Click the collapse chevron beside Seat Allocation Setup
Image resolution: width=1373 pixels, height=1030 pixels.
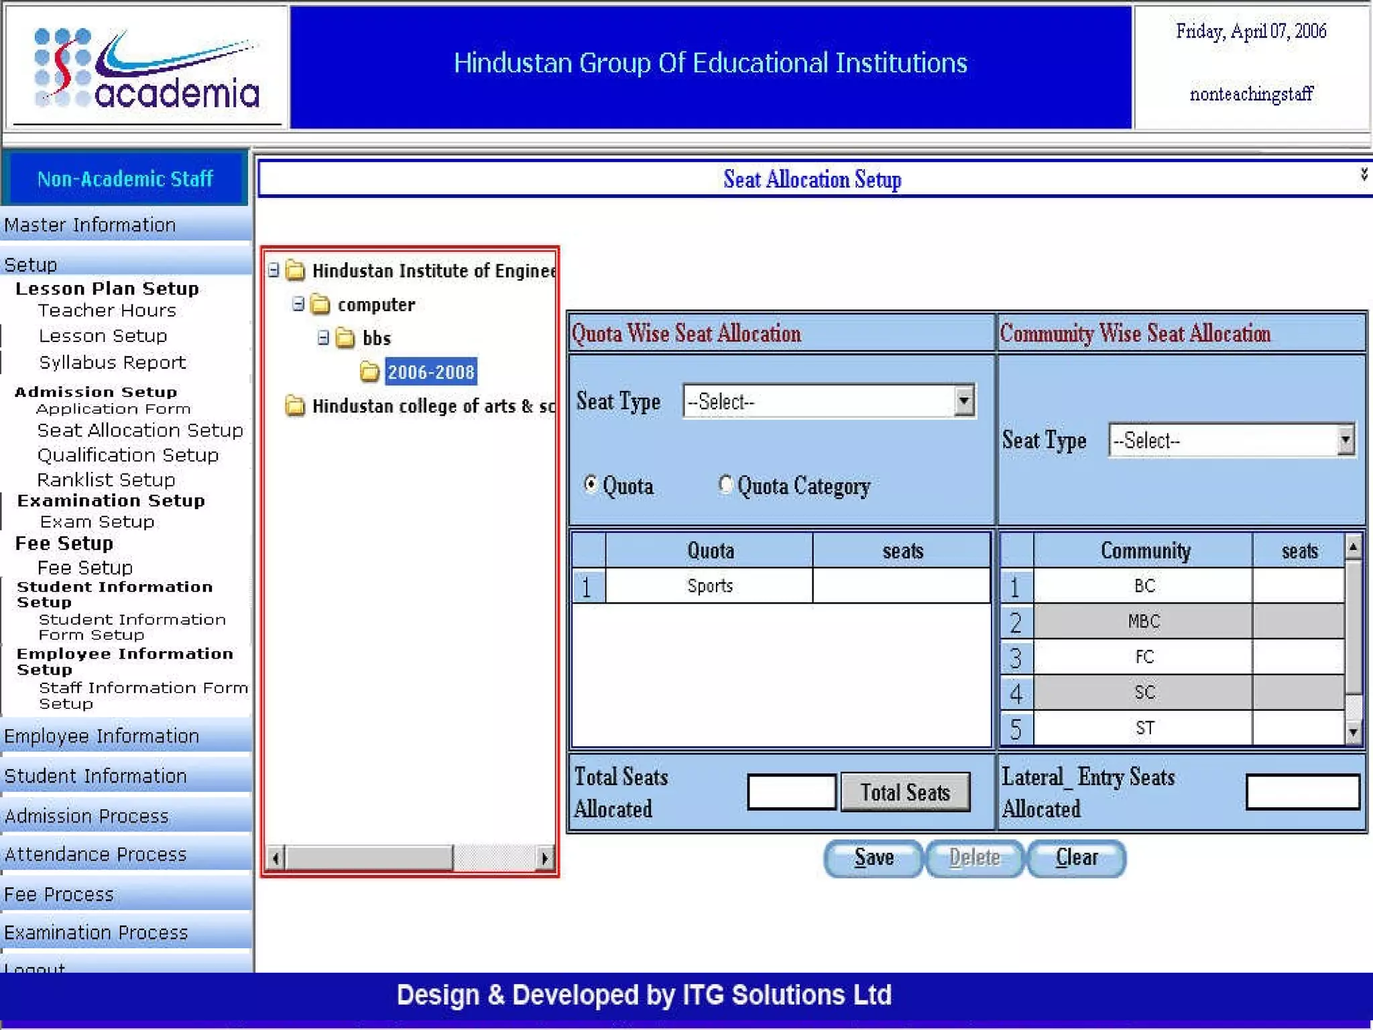1363,175
